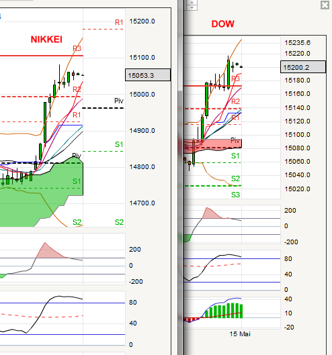Click the up arrow stepper above DOW
332x355 pixels.
192,2
